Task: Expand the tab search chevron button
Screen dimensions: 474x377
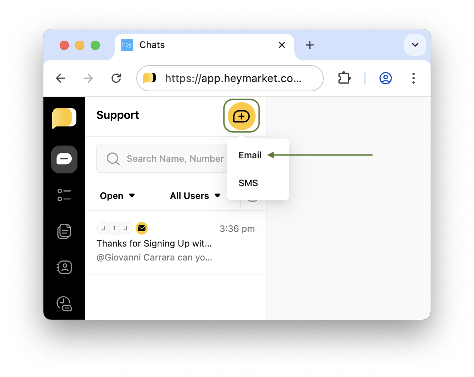Action: 415,45
